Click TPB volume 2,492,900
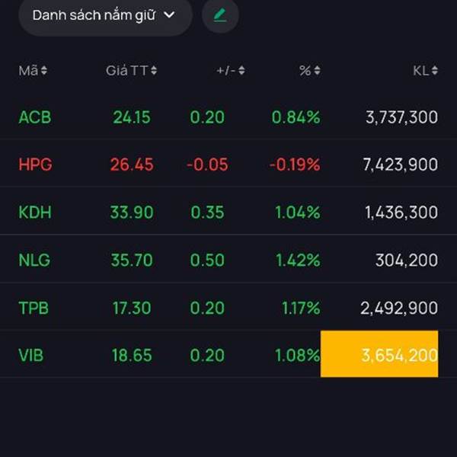 [x=399, y=308]
